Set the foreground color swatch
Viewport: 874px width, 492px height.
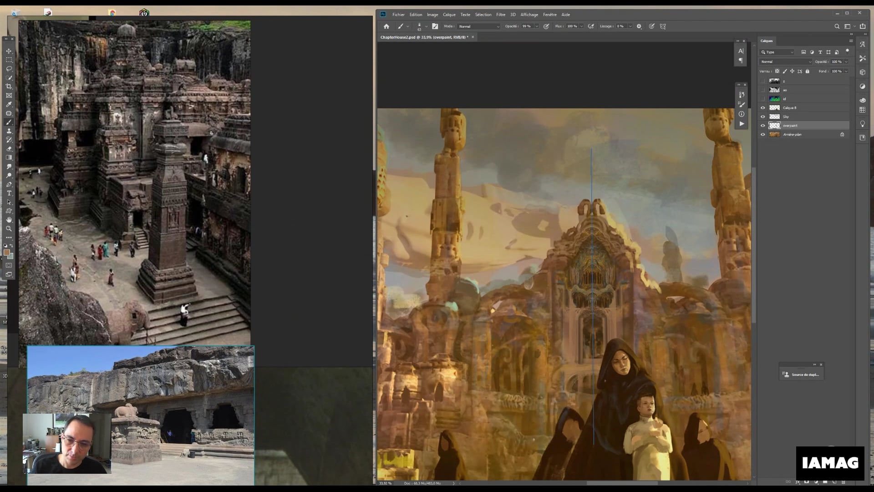click(7, 252)
